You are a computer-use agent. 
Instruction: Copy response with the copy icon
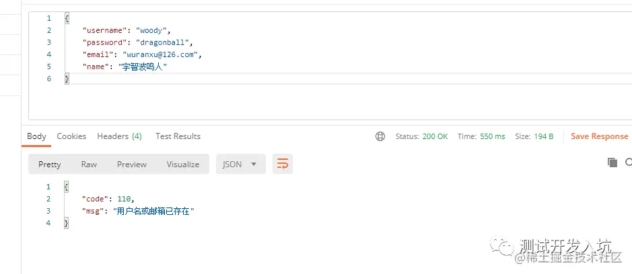[x=612, y=162]
